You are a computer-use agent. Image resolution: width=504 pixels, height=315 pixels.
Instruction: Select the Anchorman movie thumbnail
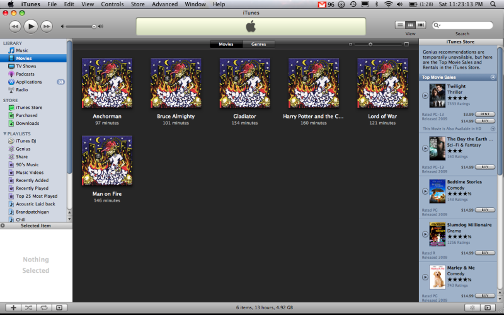tap(107, 83)
